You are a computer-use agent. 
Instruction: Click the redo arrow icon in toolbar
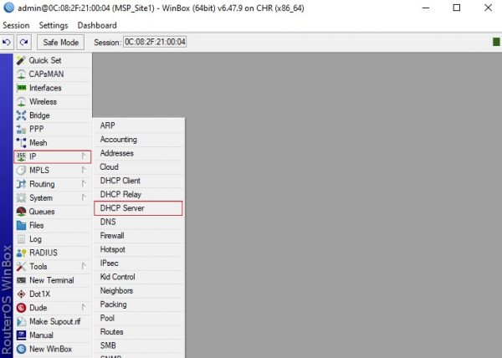click(x=23, y=42)
